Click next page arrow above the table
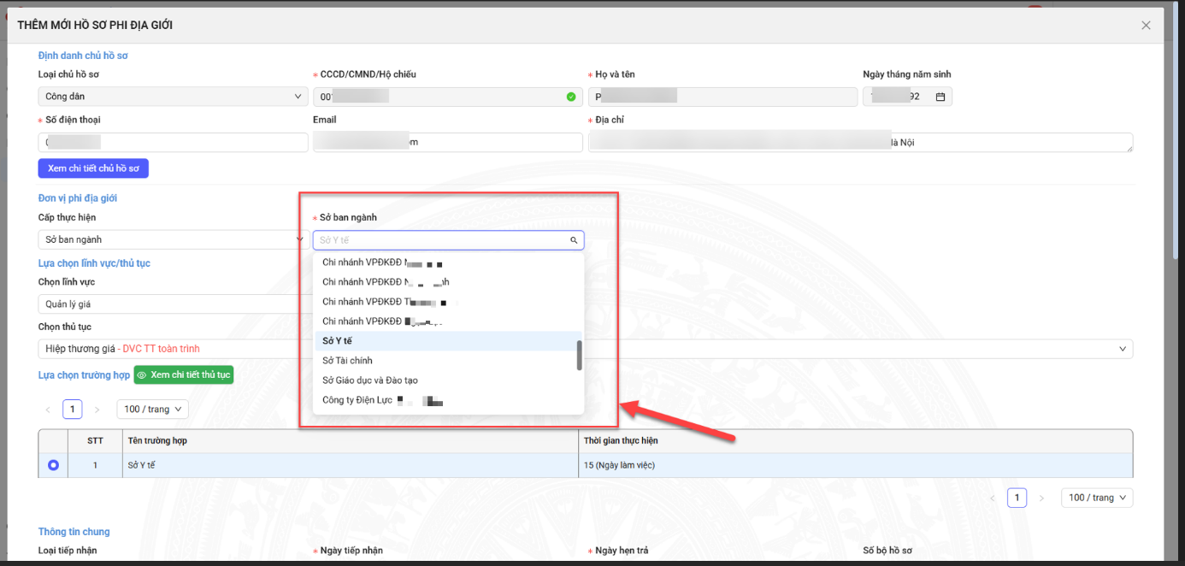1185x566 pixels. click(x=97, y=410)
